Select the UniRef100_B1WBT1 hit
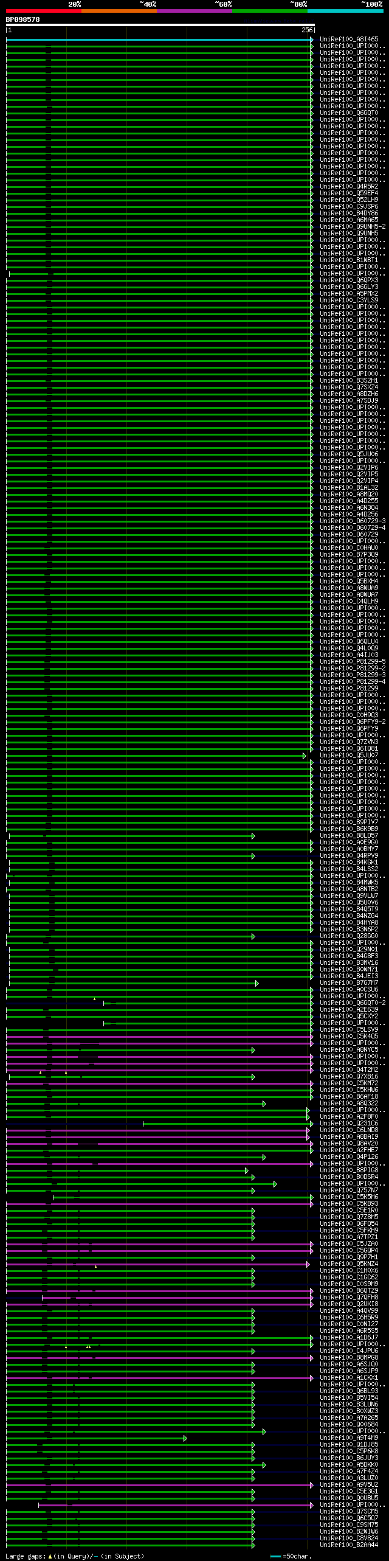The image size is (389, 1561). (x=349, y=260)
